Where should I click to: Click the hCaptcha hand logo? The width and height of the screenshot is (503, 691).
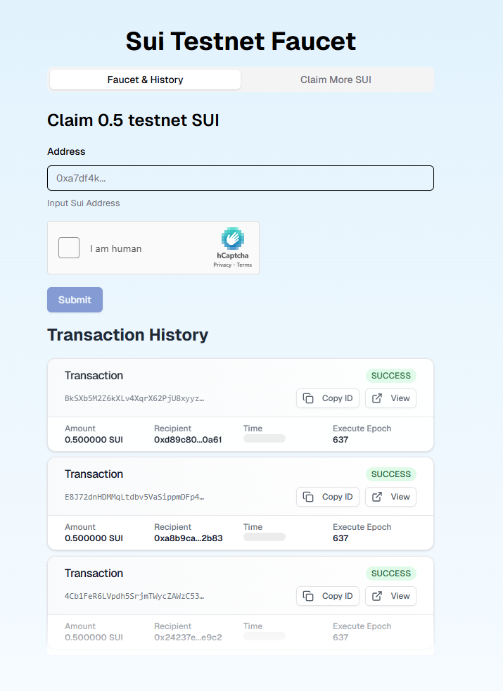pyautogui.click(x=233, y=239)
